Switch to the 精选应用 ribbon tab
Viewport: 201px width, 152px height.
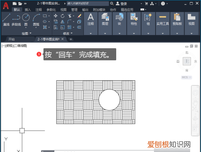(127, 10)
